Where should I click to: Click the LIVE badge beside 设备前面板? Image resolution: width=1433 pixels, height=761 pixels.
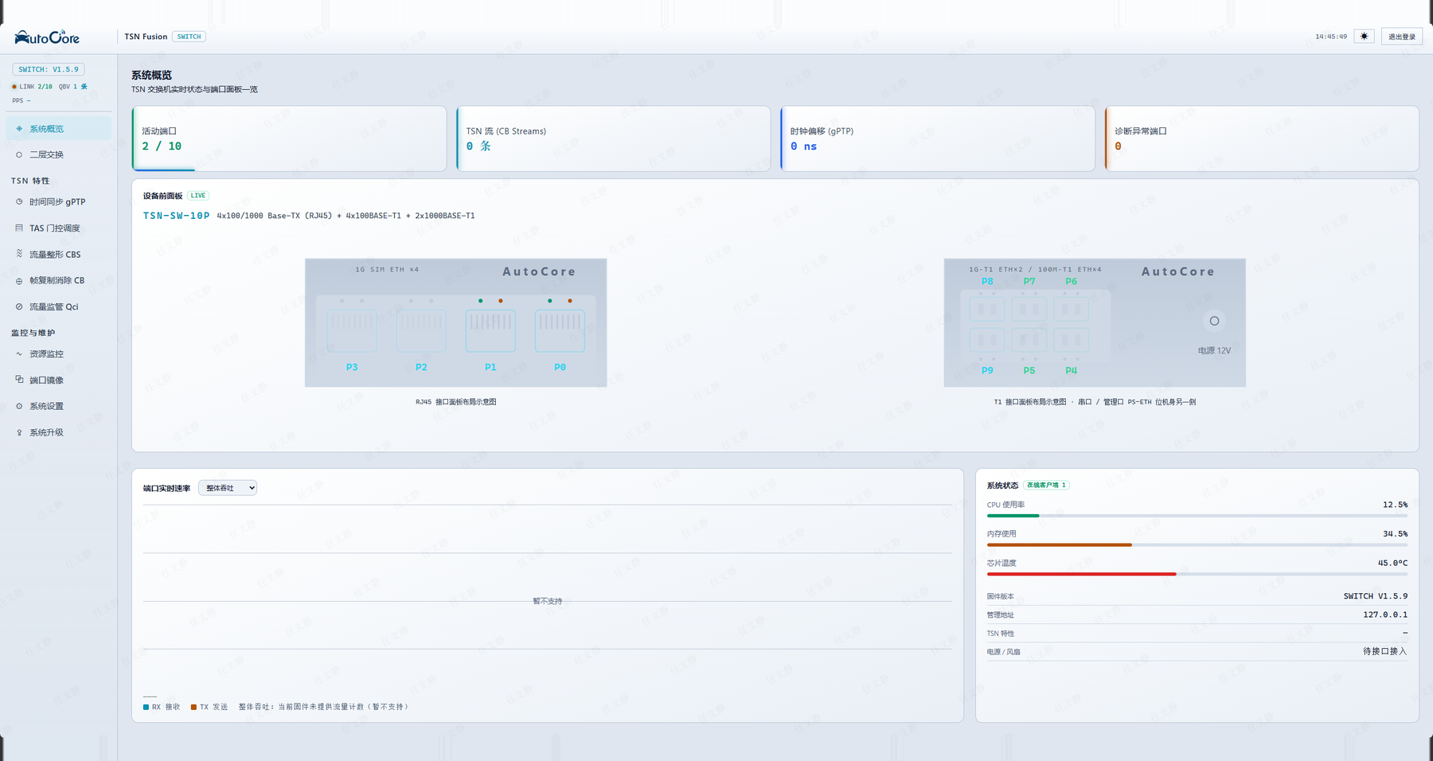198,196
